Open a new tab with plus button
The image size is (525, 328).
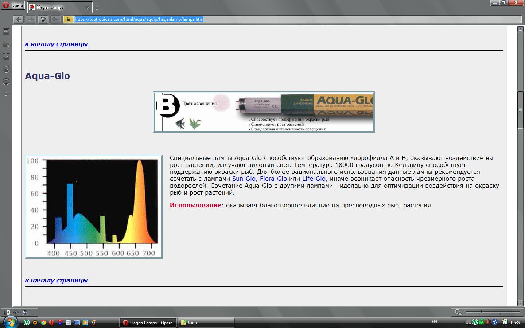click(x=97, y=7)
